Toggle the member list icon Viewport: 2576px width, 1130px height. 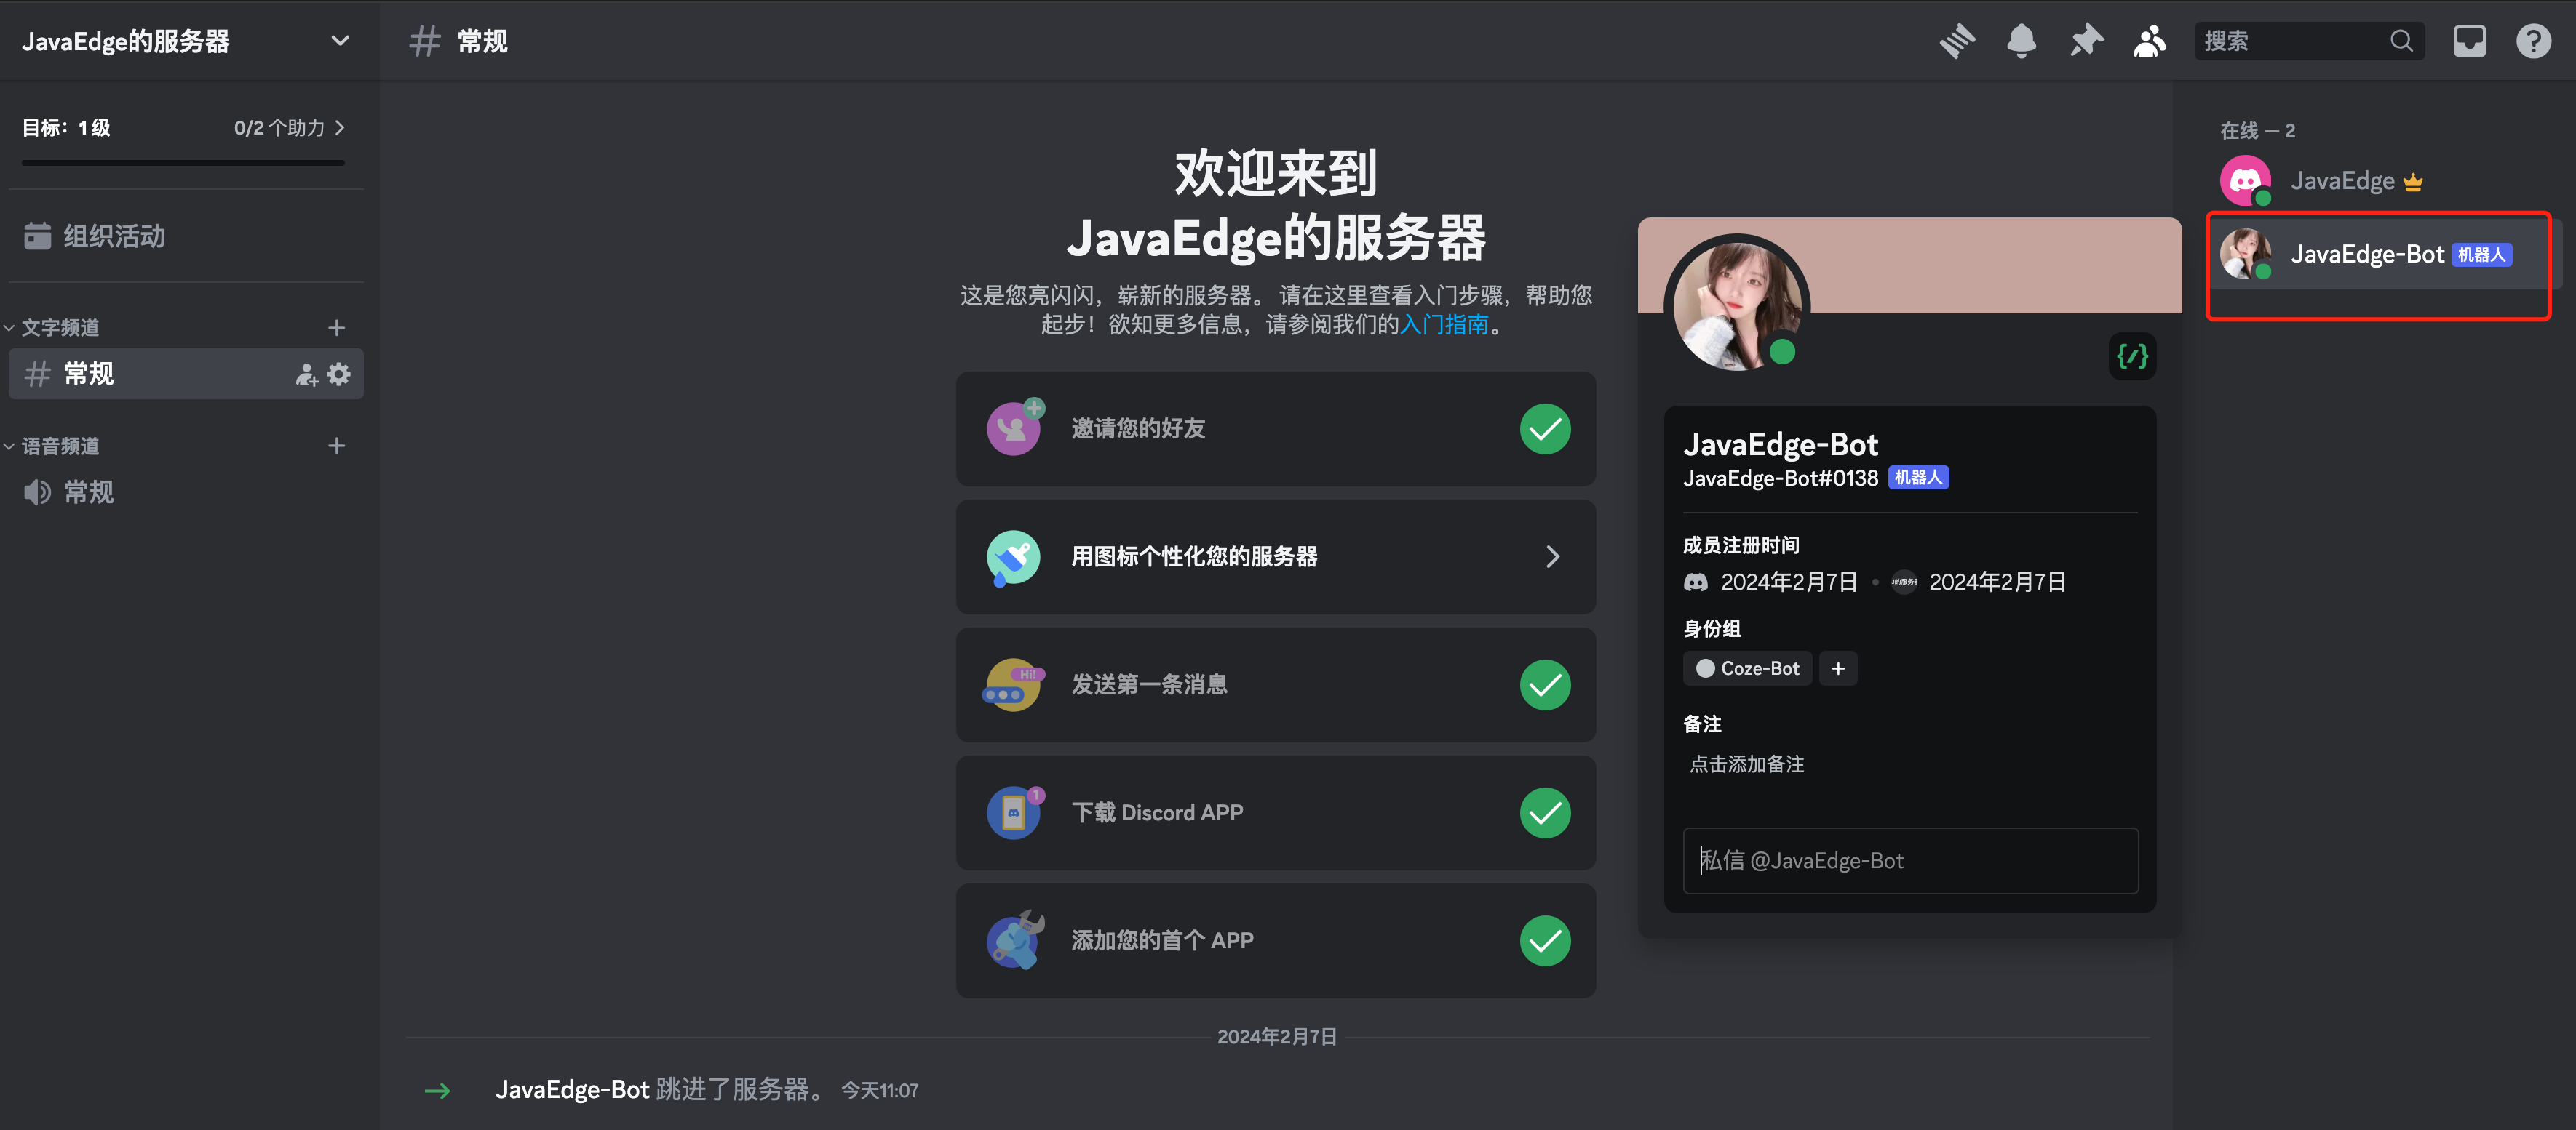coord(2149,41)
